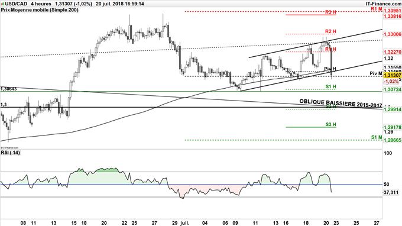Click the RSI midline value 50
This screenshot has height=226, width=402.
tap(387, 184)
